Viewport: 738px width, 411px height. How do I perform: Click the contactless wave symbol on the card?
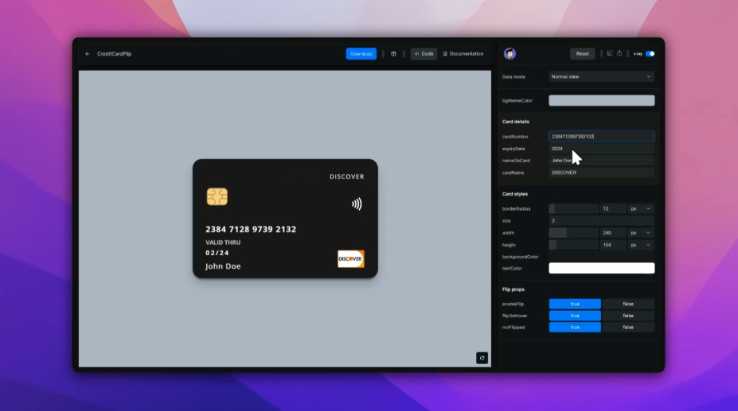click(357, 204)
